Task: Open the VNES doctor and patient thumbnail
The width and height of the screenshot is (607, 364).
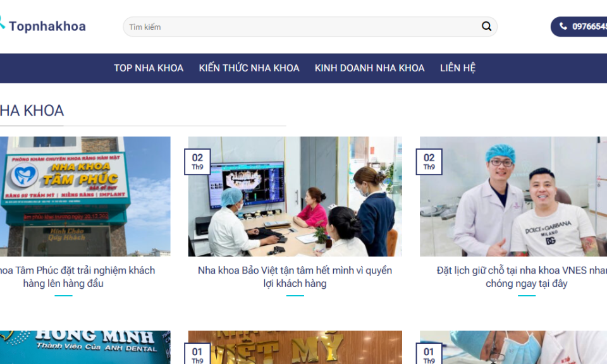Action: pos(513,196)
